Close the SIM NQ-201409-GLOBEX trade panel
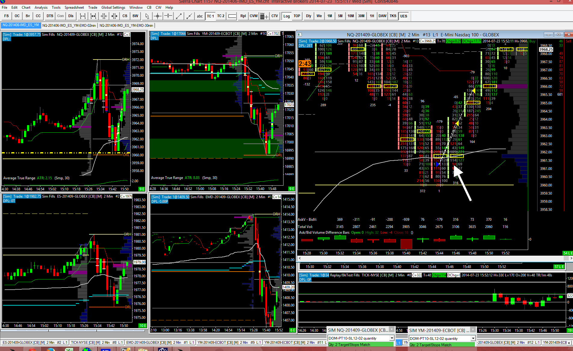Screen dimensions: 573x351 [x=391, y=329]
